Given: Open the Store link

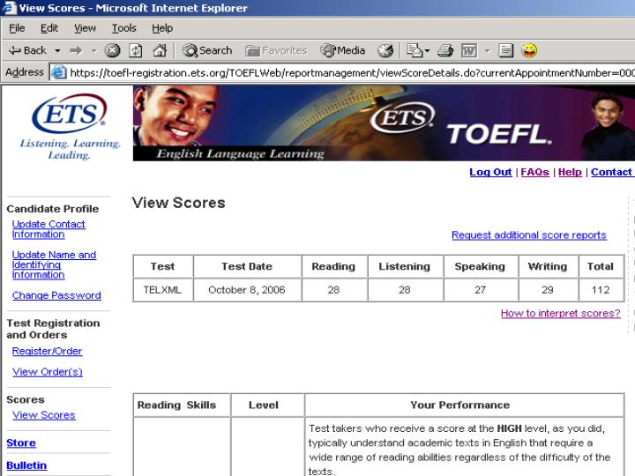Looking at the screenshot, I should (x=21, y=443).
